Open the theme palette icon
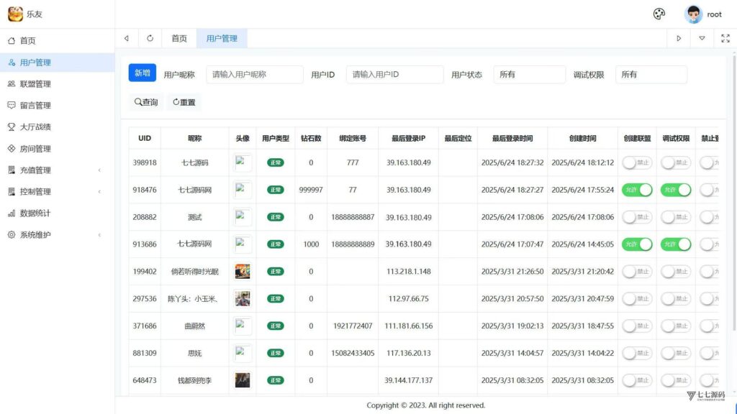The image size is (737, 414). pos(659,14)
